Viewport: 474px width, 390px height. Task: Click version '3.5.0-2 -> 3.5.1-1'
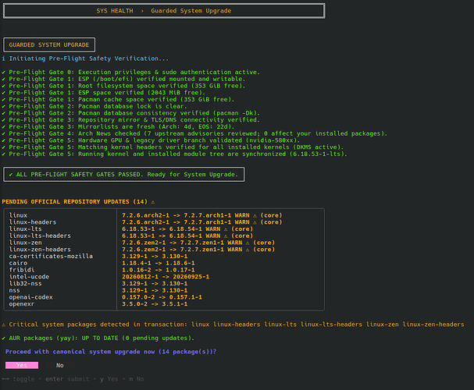pos(155,304)
